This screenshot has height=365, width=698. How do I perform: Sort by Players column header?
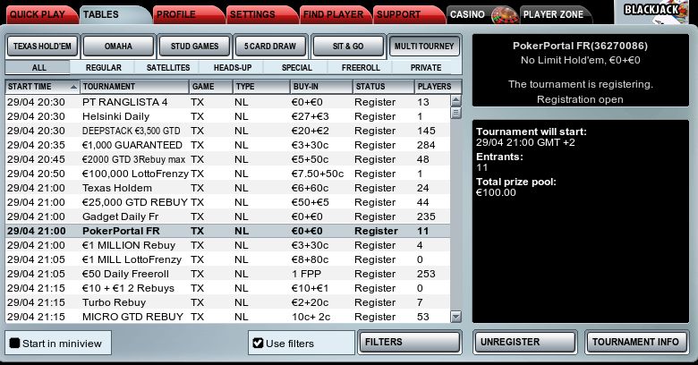(x=438, y=87)
